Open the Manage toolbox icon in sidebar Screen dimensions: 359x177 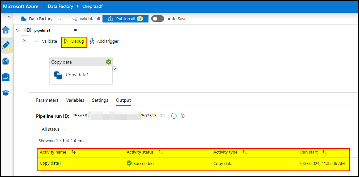[x=6, y=77]
